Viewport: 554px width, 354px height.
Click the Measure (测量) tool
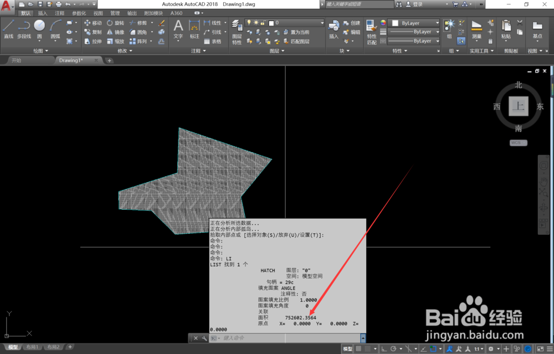(476, 30)
